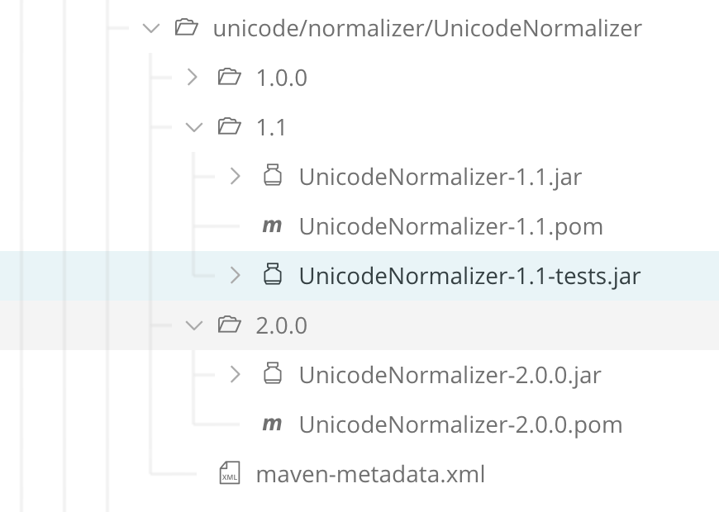Screen dimensions: 719x512
Task: Expand UnicodeNormalizer-1.1-tests.jar contents
Action: point(235,275)
